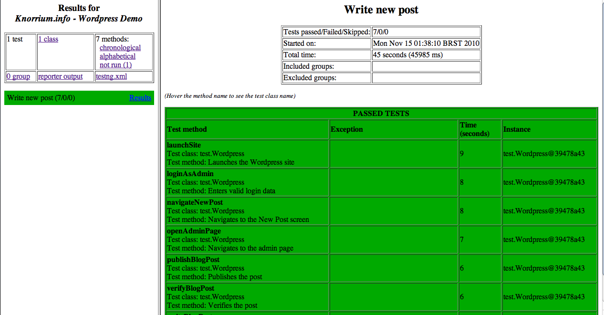Click 'Publishes the post' description
Image resolution: width=604 pixels, height=315 pixels.
pyautogui.click(x=235, y=277)
